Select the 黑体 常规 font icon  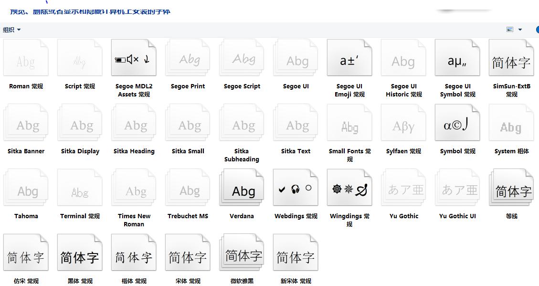pyautogui.click(x=80, y=253)
